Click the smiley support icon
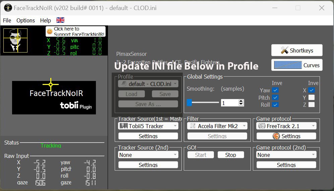This screenshot has height=191, width=334. click(x=50, y=31)
